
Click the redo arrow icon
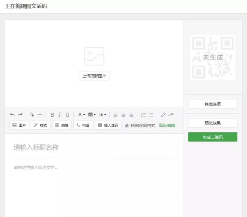tap(20, 115)
